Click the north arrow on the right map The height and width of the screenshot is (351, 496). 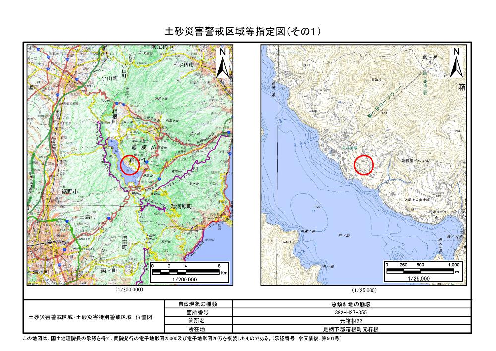(456, 63)
